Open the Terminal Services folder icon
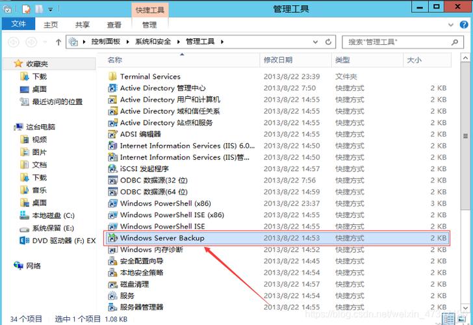Screen dimensions: 473x325 click(112, 76)
